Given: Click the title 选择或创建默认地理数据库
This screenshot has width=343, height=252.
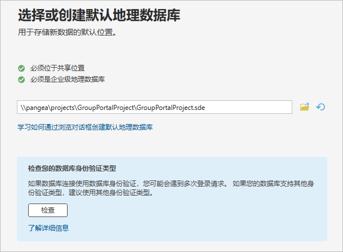Looking at the screenshot, I should point(99,16).
